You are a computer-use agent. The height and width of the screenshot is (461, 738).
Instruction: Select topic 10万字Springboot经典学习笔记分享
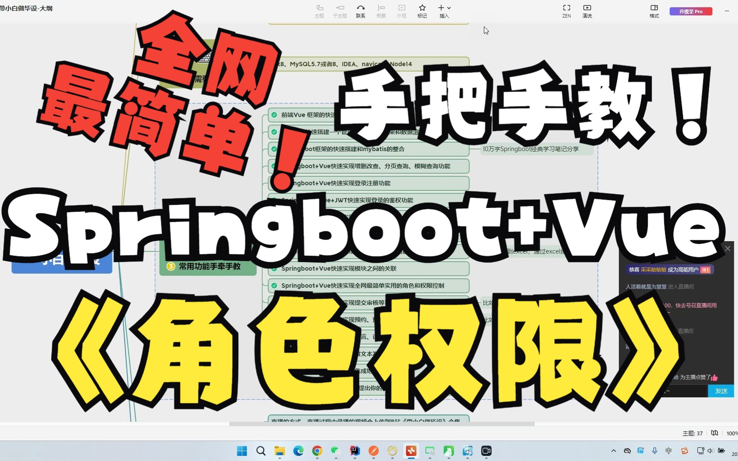coord(537,149)
